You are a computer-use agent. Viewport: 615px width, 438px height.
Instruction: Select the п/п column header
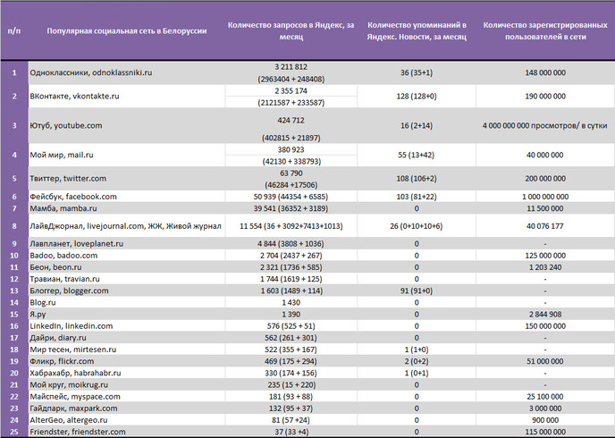click(14, 31)
